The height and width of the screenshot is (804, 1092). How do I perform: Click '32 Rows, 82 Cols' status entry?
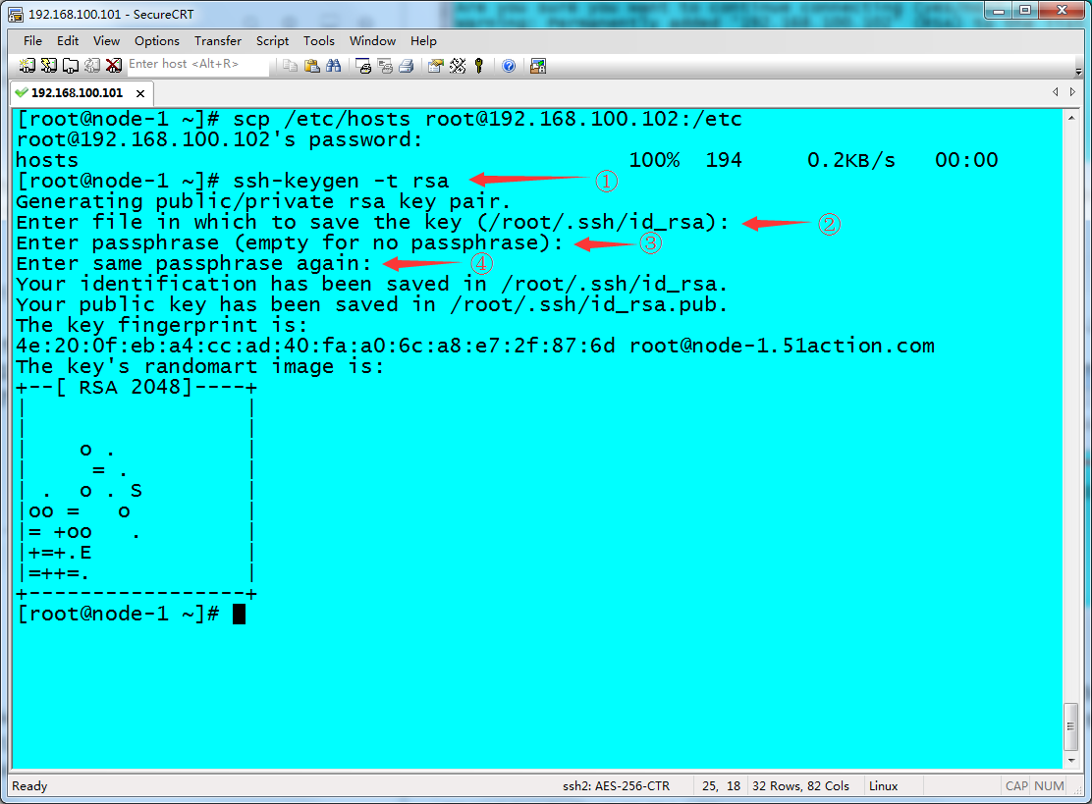[801, 786]
